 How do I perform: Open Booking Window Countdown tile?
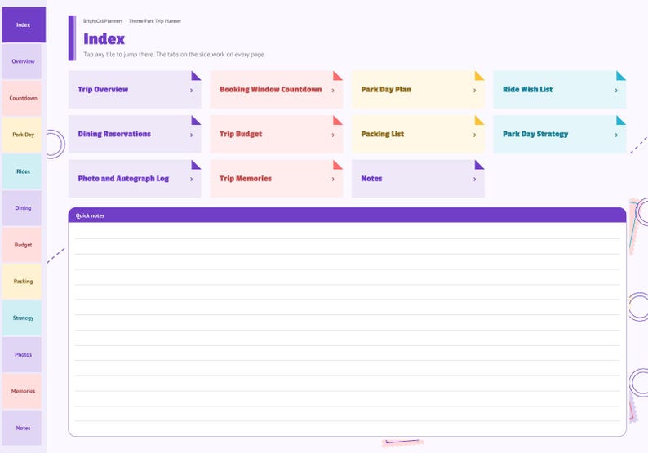pos(277,89)
